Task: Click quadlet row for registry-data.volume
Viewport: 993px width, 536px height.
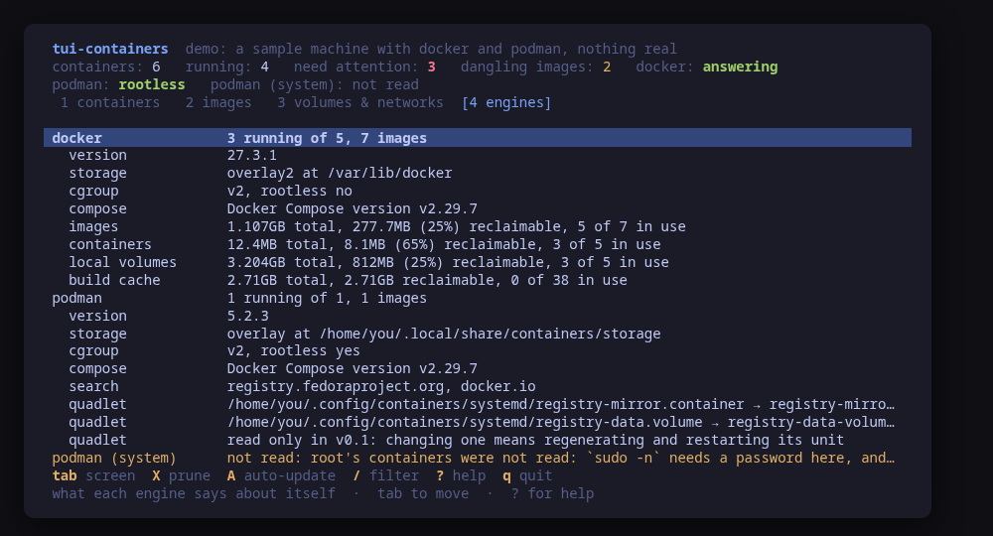Action: point(478,422)
